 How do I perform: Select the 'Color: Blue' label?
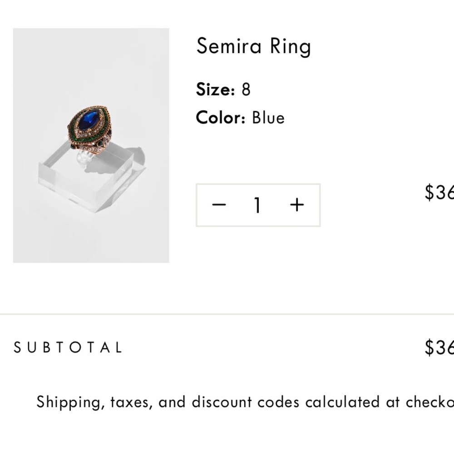[240, 118]
